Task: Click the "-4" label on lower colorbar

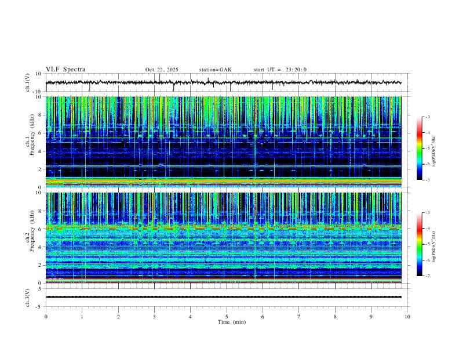Action: point(427,229)
